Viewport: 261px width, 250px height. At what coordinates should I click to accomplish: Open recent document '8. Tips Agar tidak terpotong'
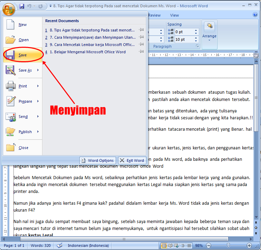[90, 30]
